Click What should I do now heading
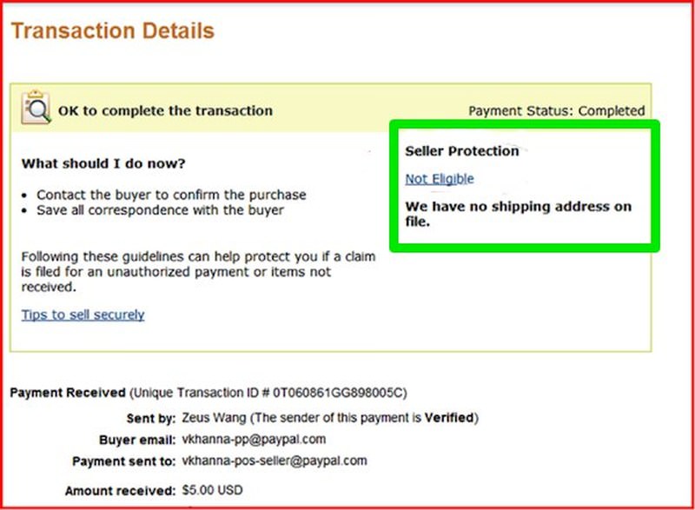 point(103,163)
